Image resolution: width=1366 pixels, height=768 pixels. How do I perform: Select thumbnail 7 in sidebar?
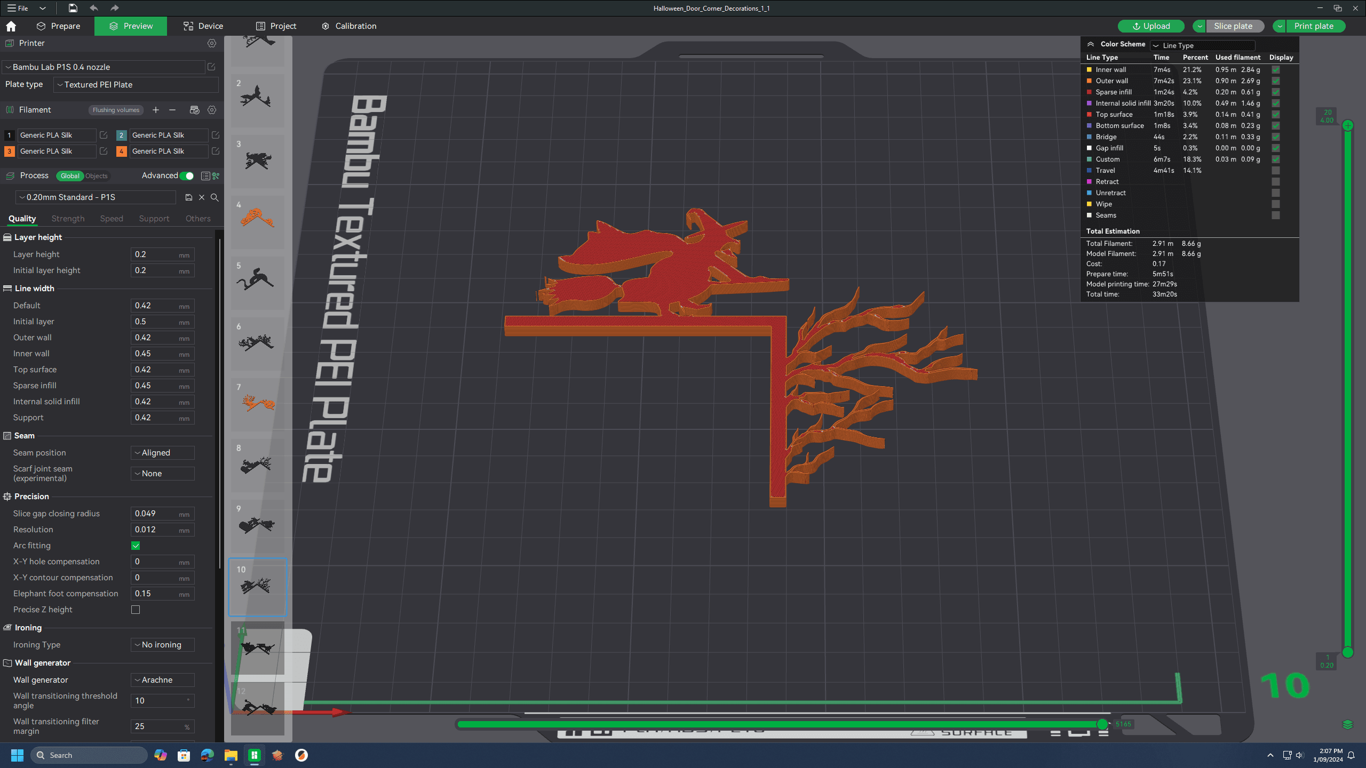(258, 402)
